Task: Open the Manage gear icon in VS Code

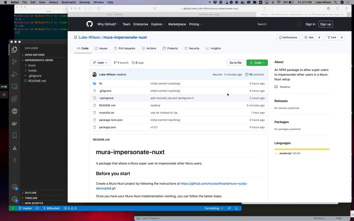Action: pos(14,199)
